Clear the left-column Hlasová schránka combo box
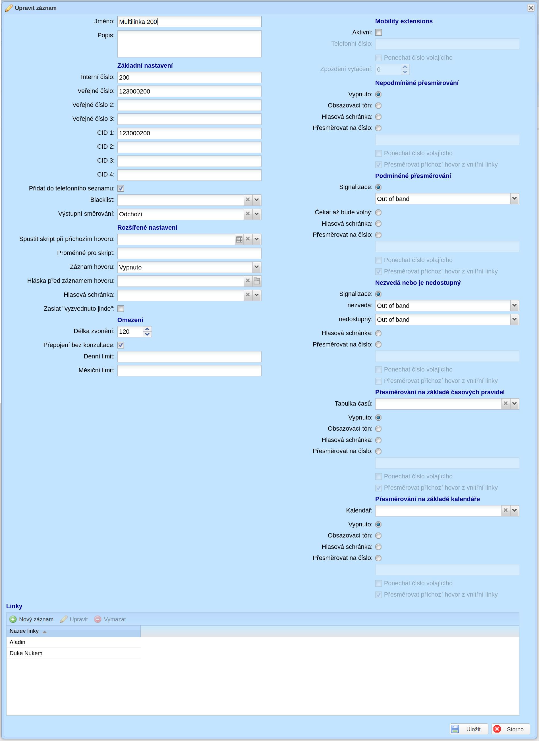The height and width of the screenshot is (741, 539). 248,295
